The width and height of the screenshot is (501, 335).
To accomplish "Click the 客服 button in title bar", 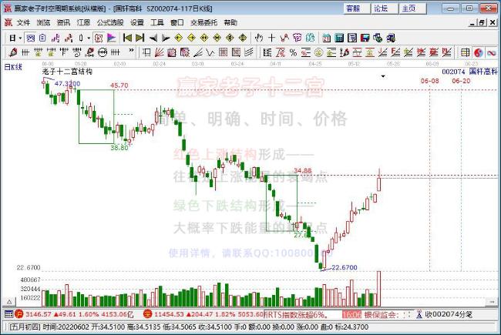I will pos(357,8).
